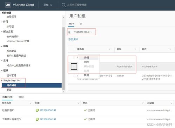Expand the 任务名称 column dropdown arrow

pos(31,103)
